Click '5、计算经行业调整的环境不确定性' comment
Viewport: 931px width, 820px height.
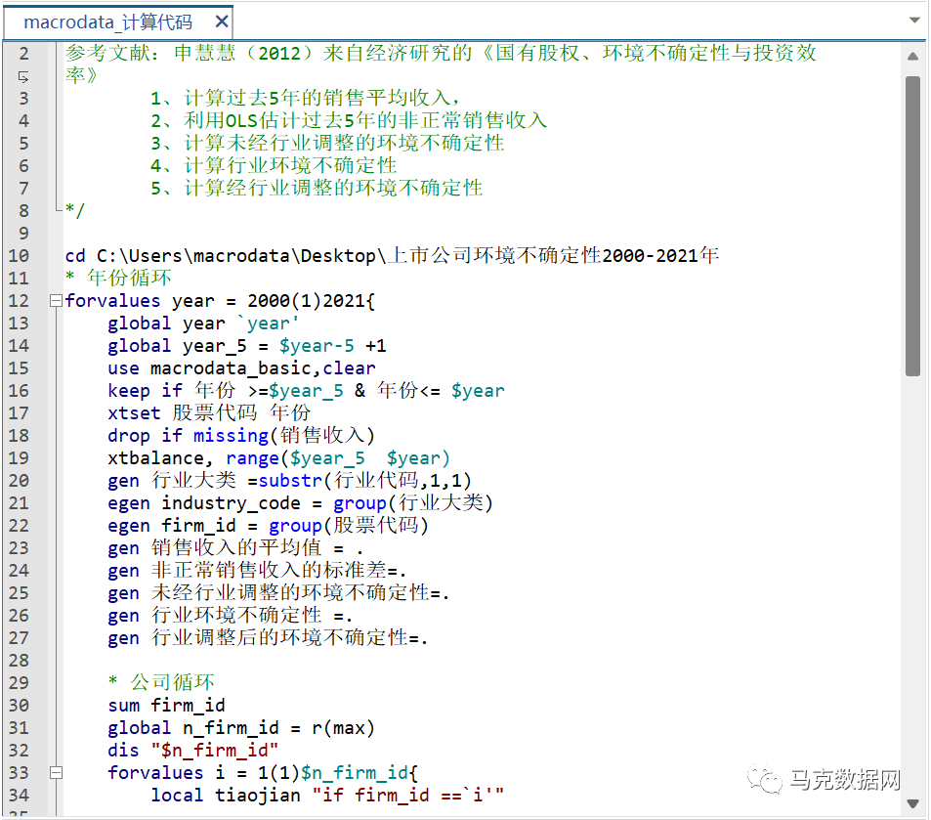[317, 189]
